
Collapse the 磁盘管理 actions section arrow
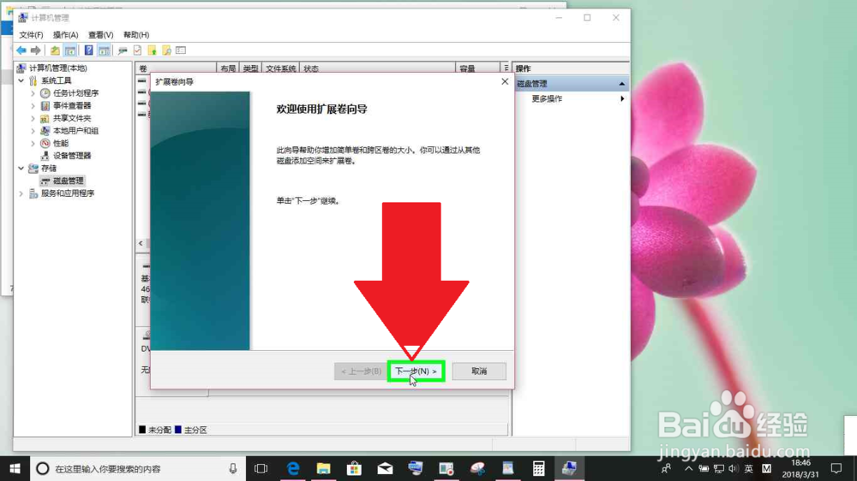pos(621,84)
